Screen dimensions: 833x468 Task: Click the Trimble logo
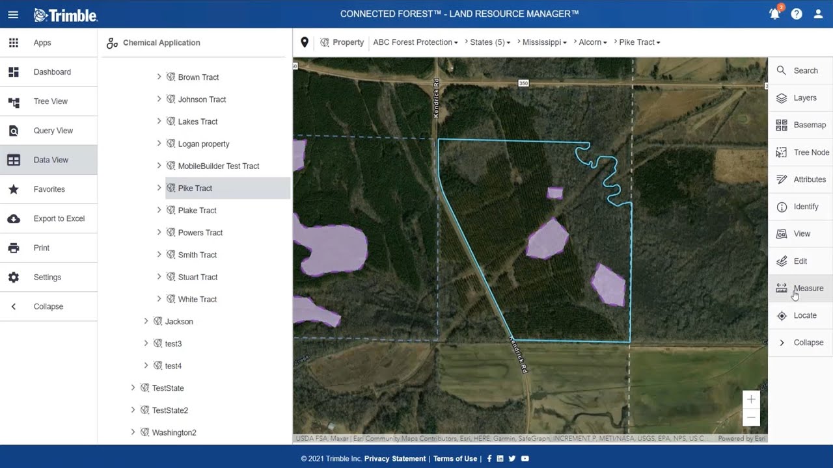[x=66, y=14]
